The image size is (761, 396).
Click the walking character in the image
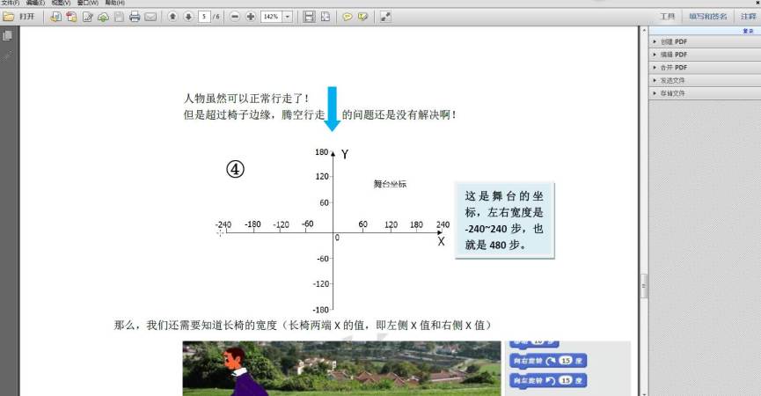pos(245,371)
